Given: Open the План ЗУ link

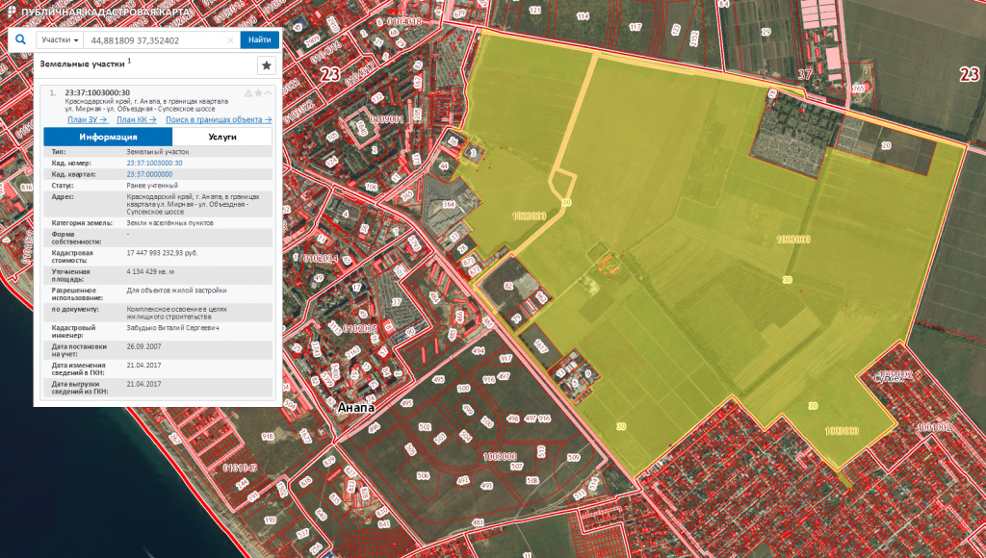Looking at the screenshot, I should click(x=88, y=119).
